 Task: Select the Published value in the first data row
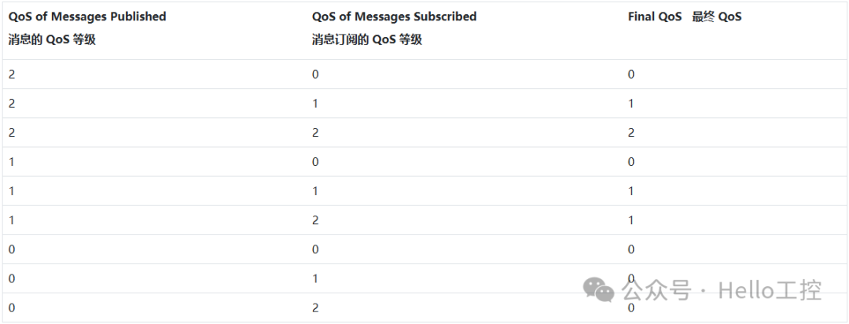pos(12,74)
